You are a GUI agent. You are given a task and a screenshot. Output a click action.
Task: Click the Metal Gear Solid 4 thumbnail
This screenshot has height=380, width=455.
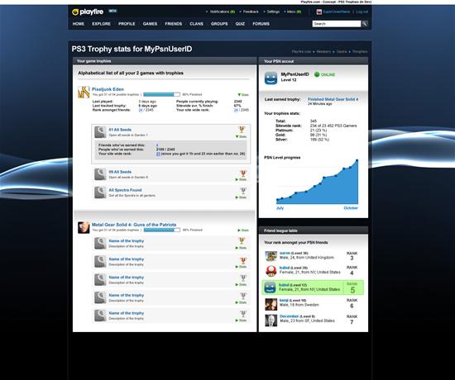click(x=84, y=227)
